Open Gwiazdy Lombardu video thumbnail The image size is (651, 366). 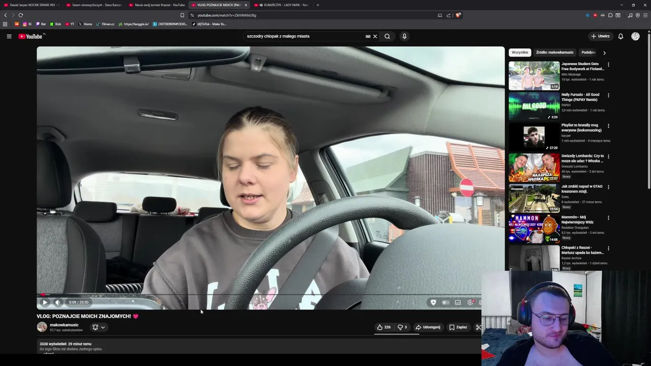tap(534, 168)
